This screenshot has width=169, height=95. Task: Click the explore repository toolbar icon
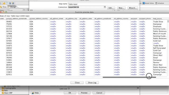coord(7,3)
